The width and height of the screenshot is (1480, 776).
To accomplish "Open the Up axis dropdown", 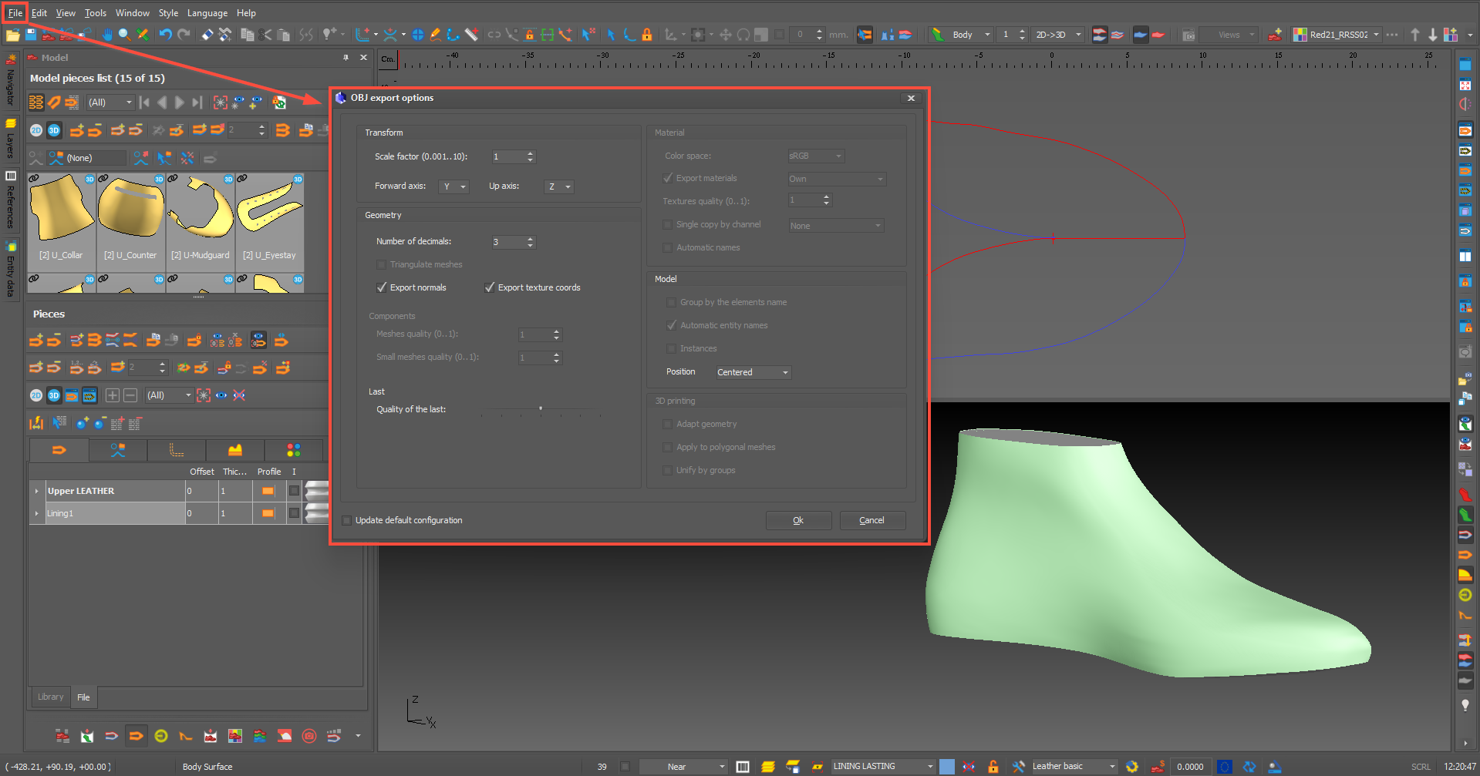I will click(559, 186).
